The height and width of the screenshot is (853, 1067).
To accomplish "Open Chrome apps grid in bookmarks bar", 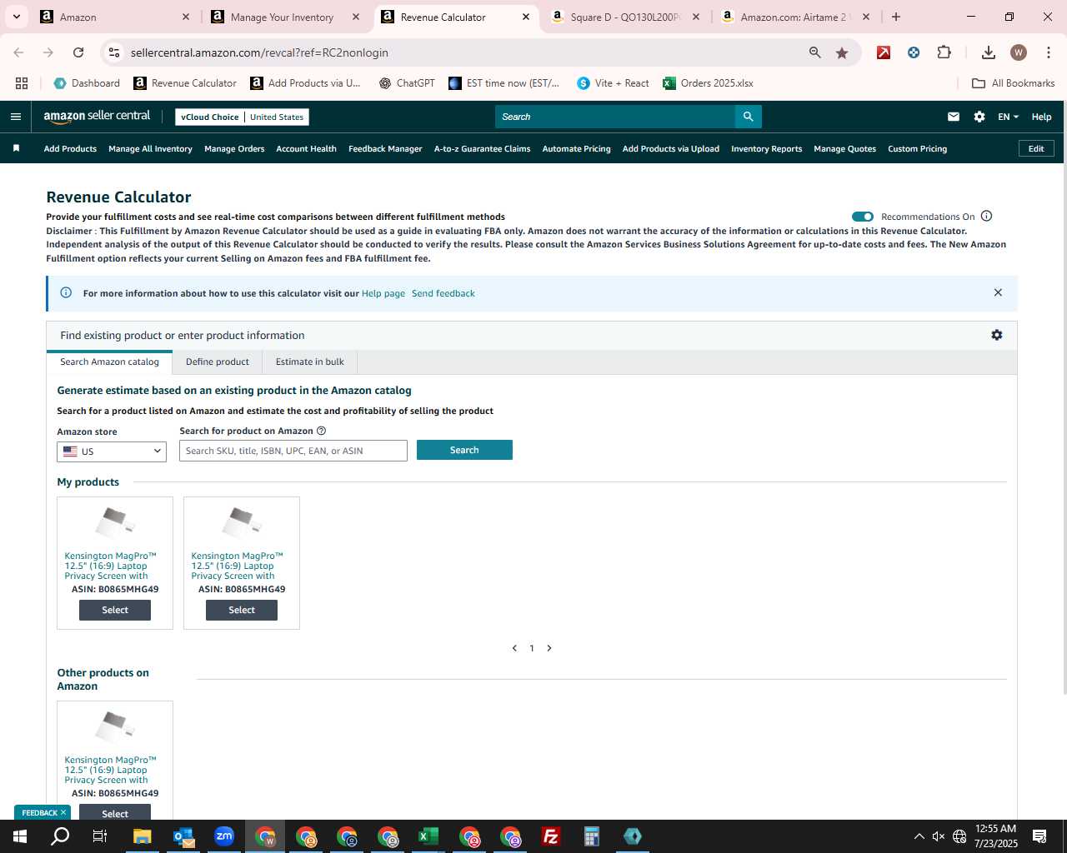I will pyautogui.click(x=22, y=83).
